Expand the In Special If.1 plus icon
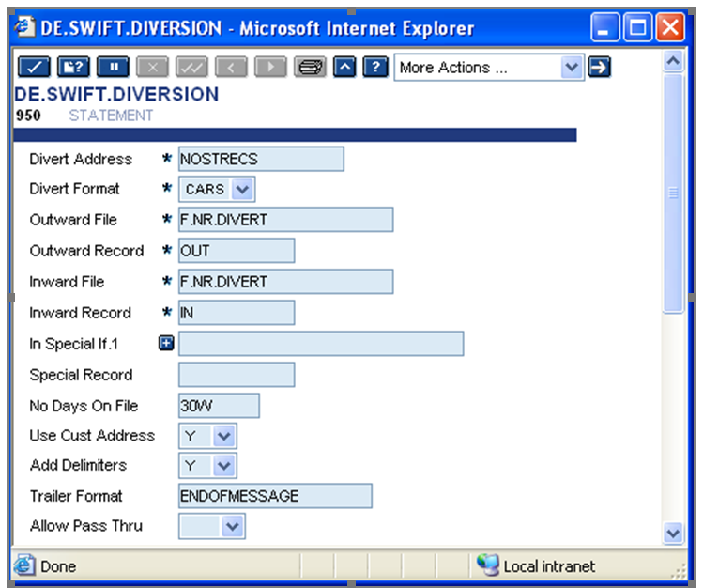The height and width of the screenshot is (588, 703). tap(166, 344)
